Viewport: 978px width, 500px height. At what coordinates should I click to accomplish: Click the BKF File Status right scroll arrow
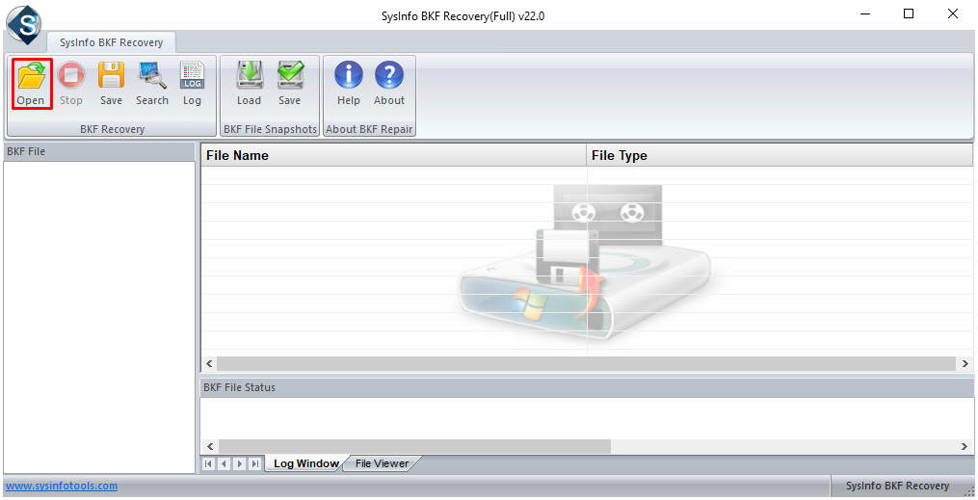pyautogui.click(x=965, y=446)
